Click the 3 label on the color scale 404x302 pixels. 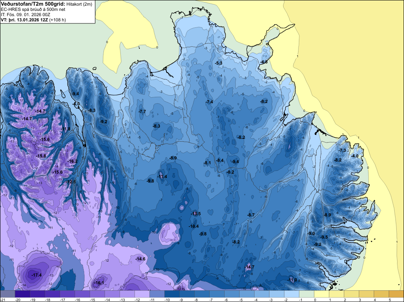pos(360,300)
